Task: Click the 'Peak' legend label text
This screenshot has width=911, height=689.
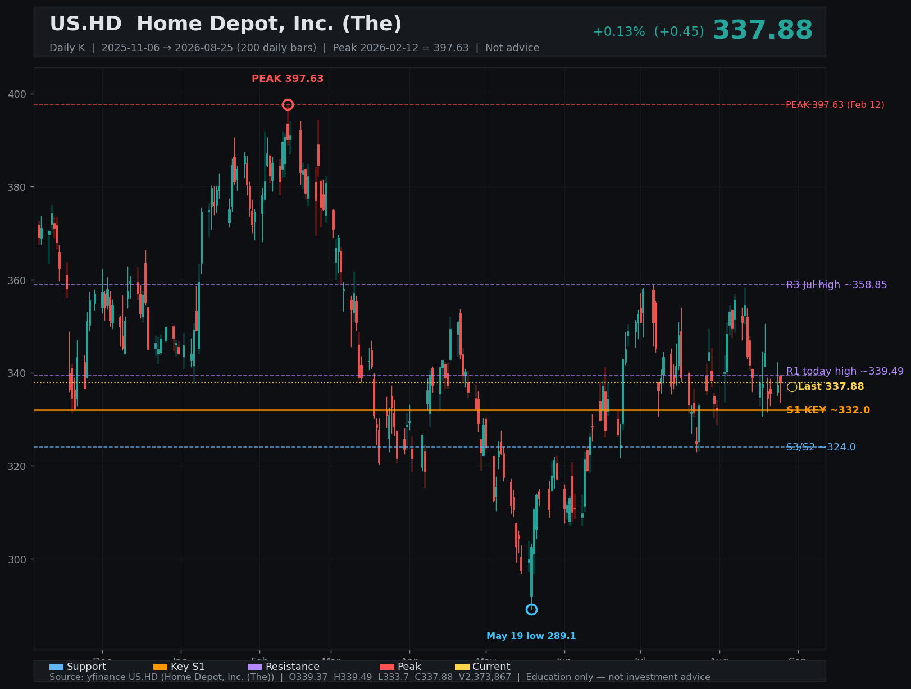Action: [x=409, y=667]
